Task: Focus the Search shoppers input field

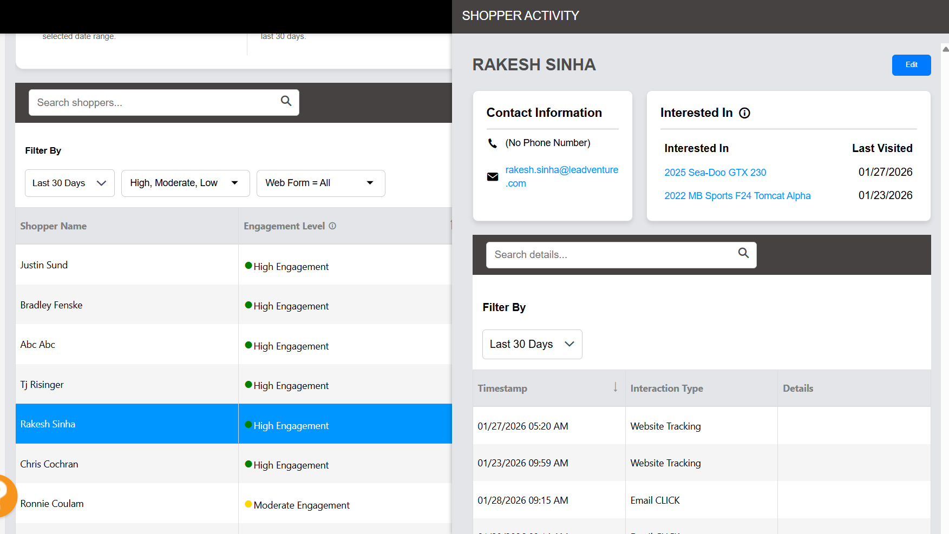Action: pyautogui.click(x=154, y=103)
